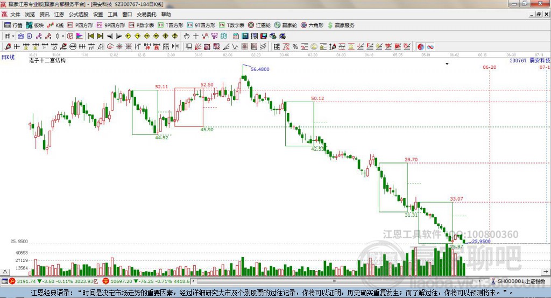
Task: Open the P四方形 tool
Action: [x=80, y=25]
